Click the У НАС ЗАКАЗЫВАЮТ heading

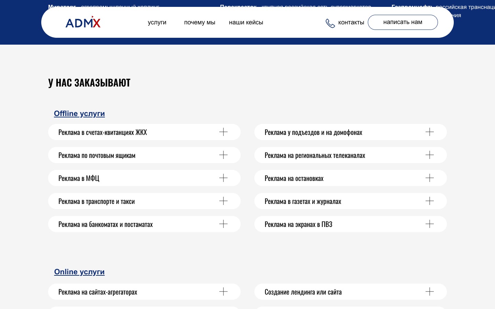[89, 83]
